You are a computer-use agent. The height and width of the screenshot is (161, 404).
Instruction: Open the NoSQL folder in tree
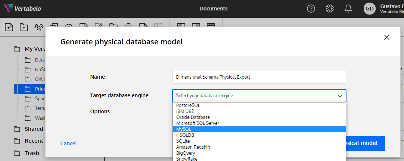tap(35, 69)
